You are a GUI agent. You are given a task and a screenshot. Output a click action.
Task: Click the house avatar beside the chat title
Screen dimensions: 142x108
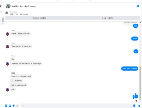tap(8, 6)
